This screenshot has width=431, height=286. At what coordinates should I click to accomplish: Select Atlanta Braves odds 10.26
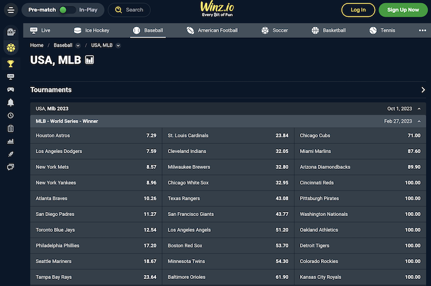(x=96, y=198)
